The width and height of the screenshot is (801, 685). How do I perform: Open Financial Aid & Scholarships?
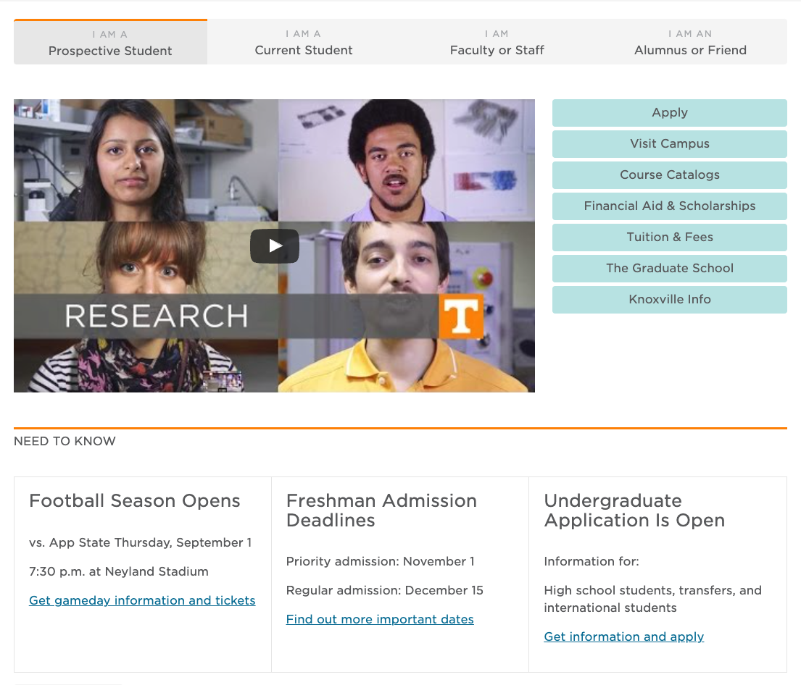670,206
